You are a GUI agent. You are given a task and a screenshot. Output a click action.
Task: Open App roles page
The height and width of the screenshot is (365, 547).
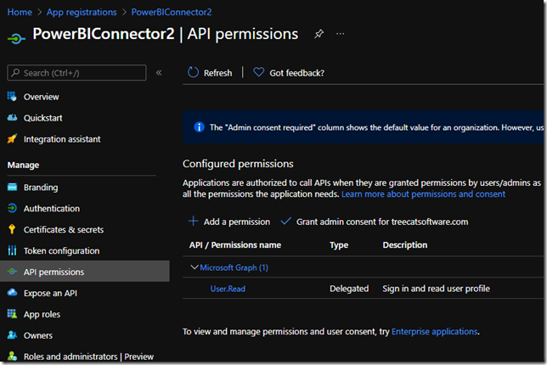[42, 314]
